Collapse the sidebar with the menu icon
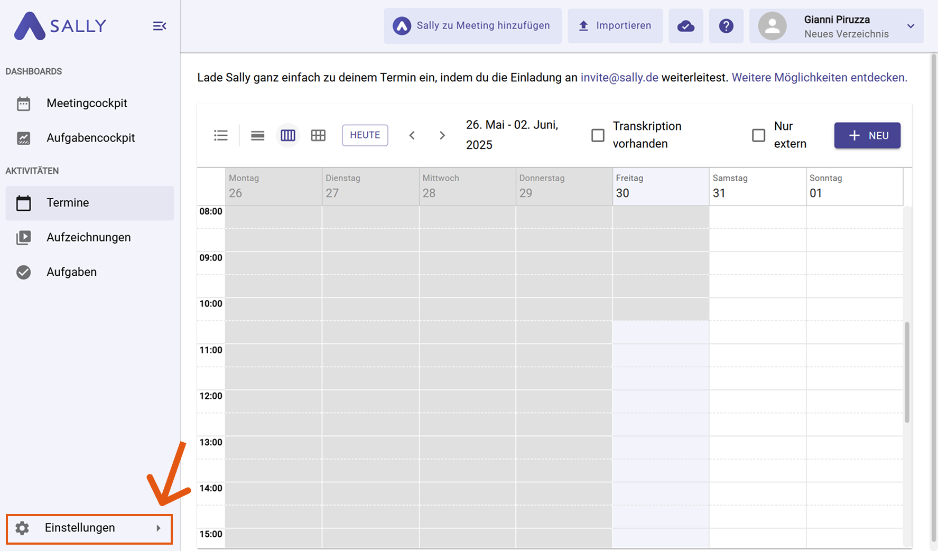938x551 pixels. click(159, 26)
